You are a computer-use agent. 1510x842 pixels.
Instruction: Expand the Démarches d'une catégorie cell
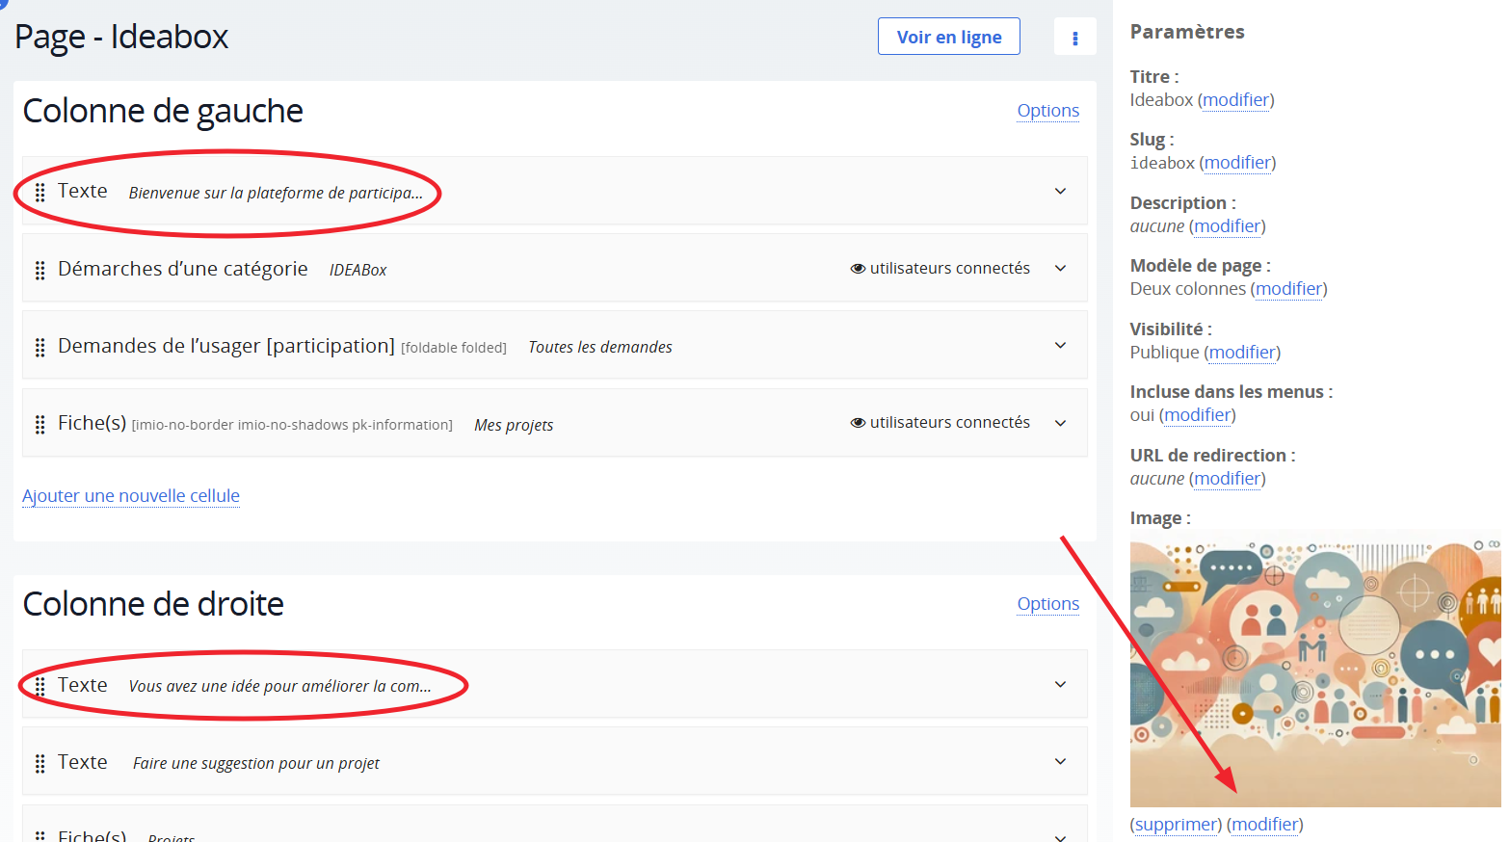[x=1060, y=268]
